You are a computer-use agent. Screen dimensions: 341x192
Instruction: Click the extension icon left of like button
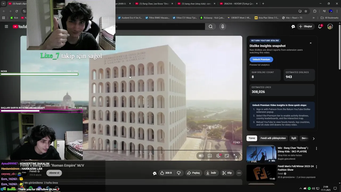point(155,173)
